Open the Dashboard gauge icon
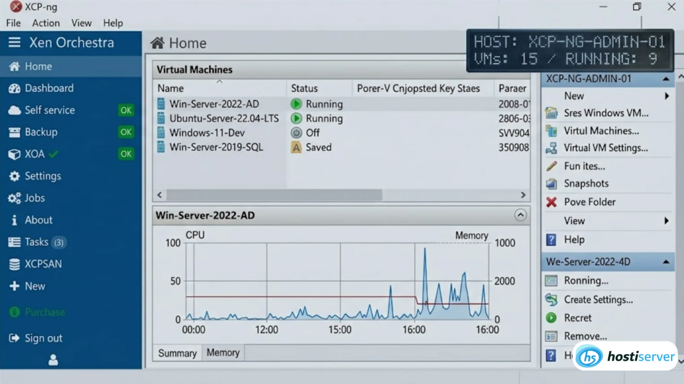The width and height of the screenshot is (684, 384). 14,88
